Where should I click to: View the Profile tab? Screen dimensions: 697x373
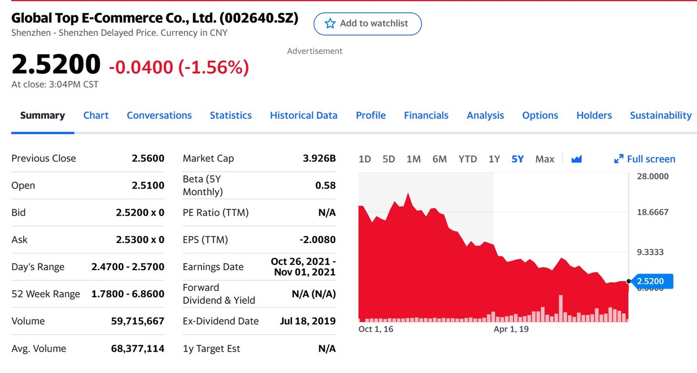point(370,115)
